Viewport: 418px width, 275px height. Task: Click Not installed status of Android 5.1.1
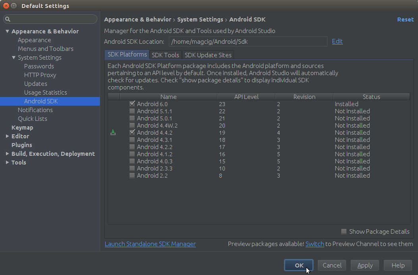coord(352,111)
